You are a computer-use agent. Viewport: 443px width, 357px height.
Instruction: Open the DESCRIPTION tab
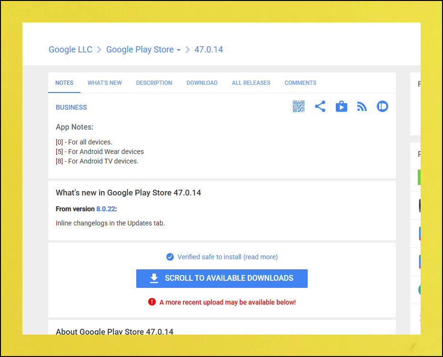click(154, 83)
